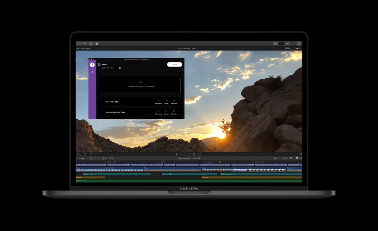The image size is (378, 231).
Task: Click California Coast title above viewer
Action: [189, 48]
